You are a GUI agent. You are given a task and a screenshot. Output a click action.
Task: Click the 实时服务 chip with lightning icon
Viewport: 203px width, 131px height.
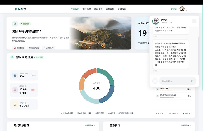(49, 48)
